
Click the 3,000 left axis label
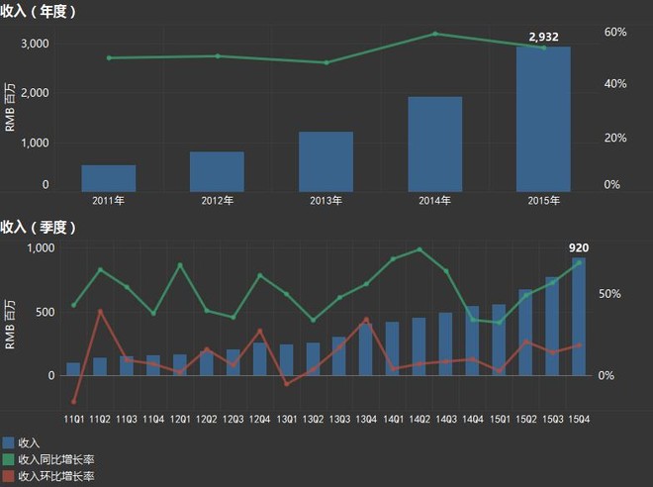[35, 44]
